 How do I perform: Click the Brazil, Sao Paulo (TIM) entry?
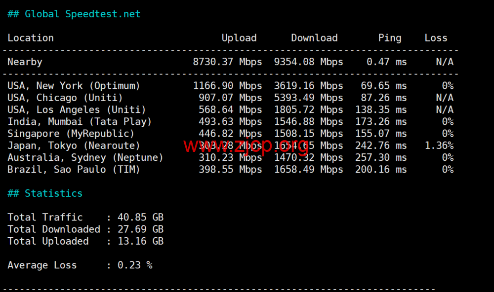[74, 170]
